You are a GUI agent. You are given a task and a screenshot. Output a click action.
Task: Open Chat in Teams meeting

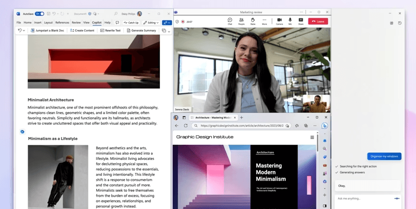(230, 21)
